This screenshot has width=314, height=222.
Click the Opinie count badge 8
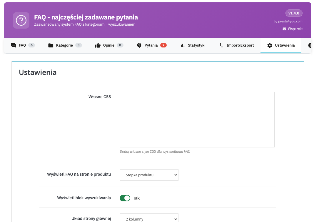[x=120, y=45]
